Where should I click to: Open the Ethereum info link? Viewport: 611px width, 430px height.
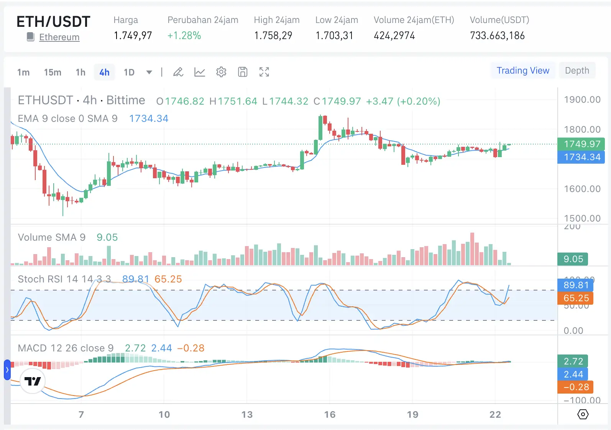coord(59,37)
